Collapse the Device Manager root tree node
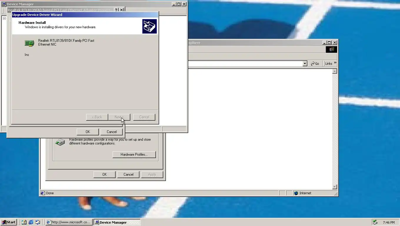 4,19
